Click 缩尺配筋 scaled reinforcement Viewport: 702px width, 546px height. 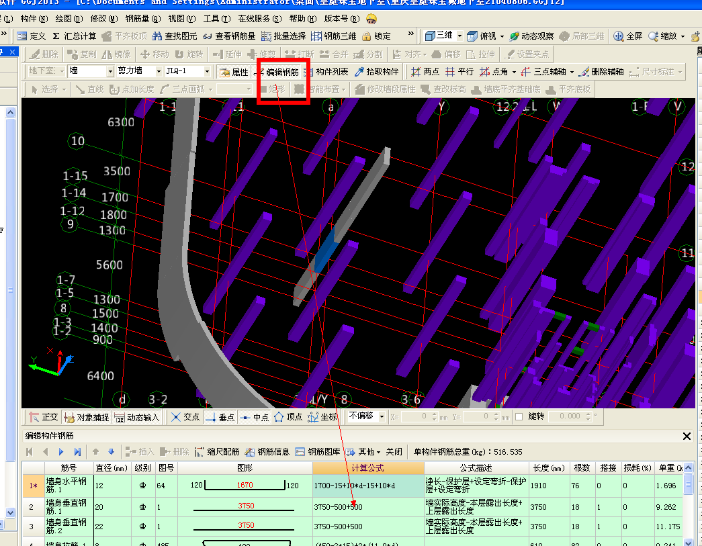217,452
